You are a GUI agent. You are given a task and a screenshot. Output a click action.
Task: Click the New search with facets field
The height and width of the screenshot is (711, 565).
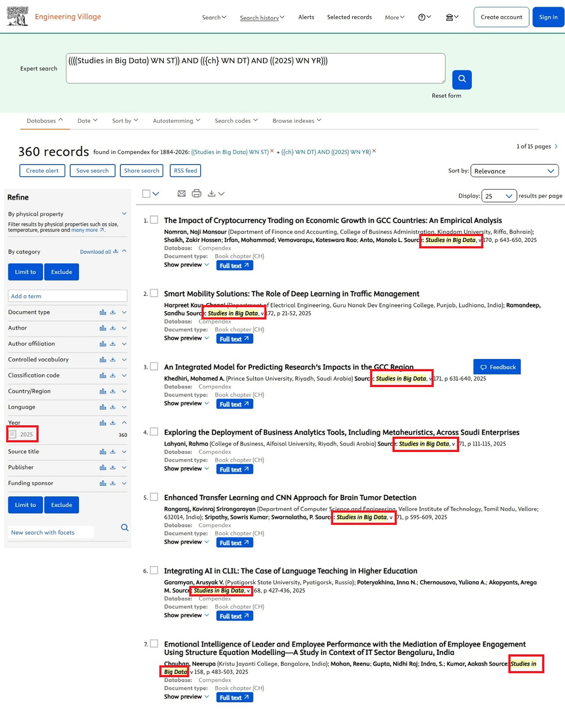click(51, 532)
